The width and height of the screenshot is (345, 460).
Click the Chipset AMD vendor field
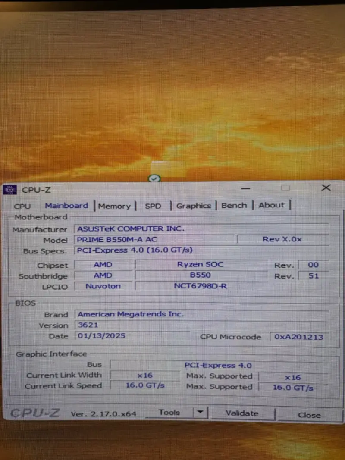pyautogui.click(x=103, y=265)
